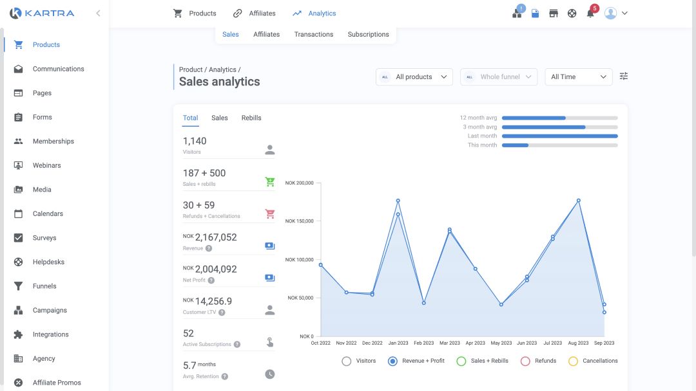Select the Visitors chart radio option

click(x=347, y=361)
